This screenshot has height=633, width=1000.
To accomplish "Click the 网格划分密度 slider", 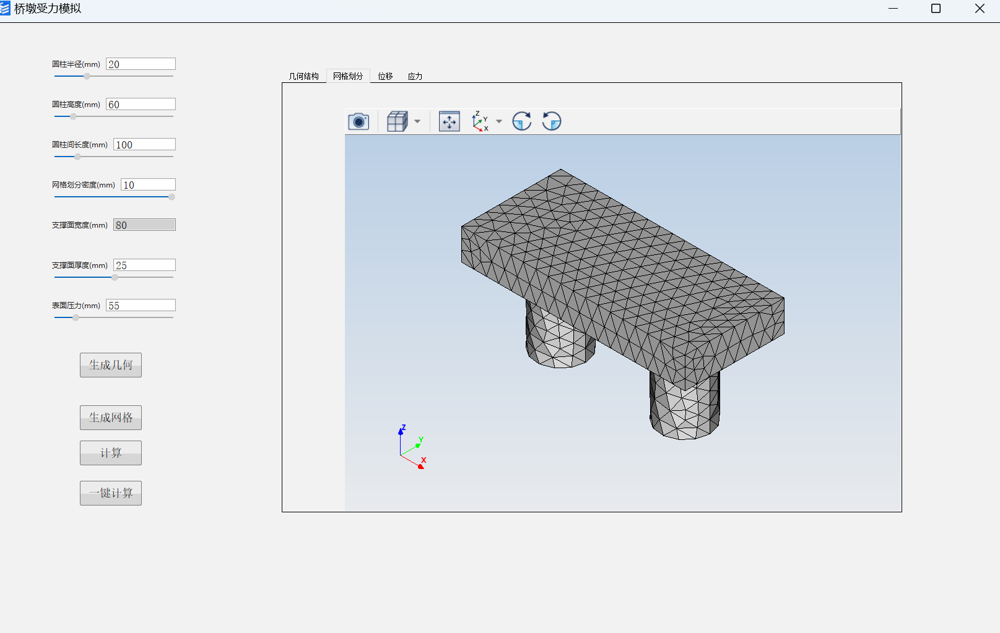I will pyautogui.click(x=114, y=197).
